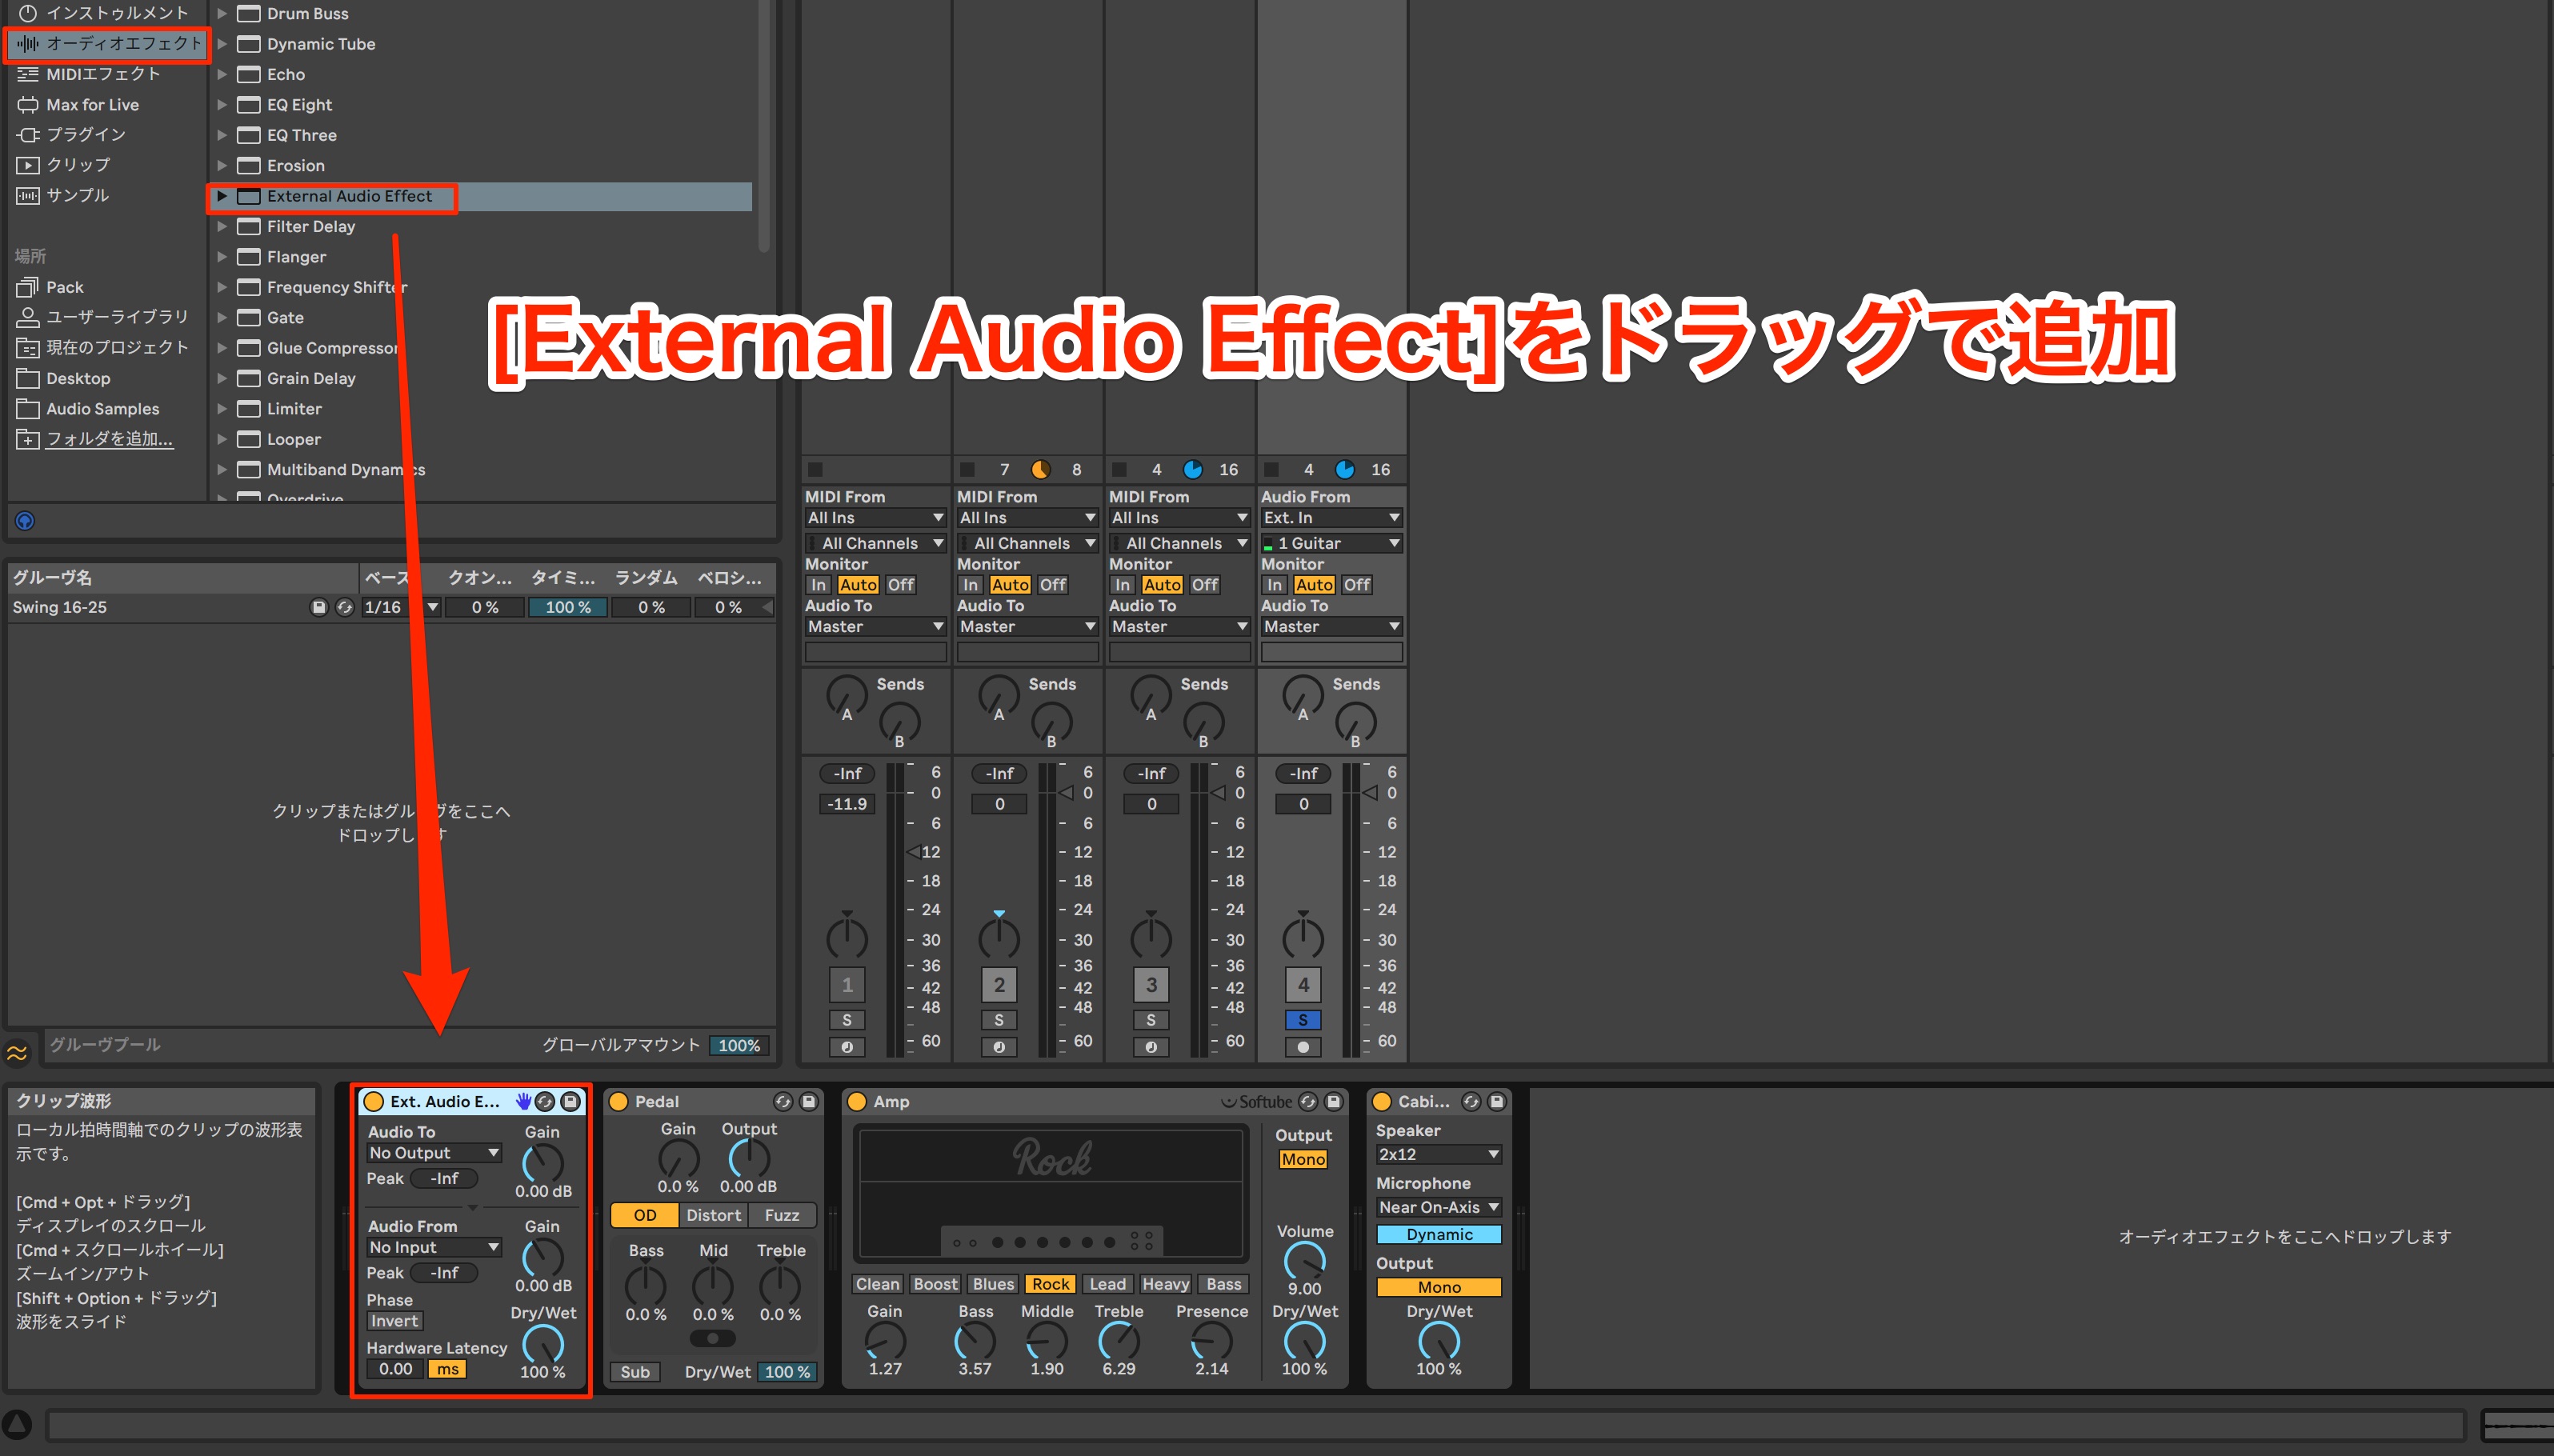Arm track 4 for recording
Viewport: 2554px width, 1456px height.
[x=1303, y=1047]
